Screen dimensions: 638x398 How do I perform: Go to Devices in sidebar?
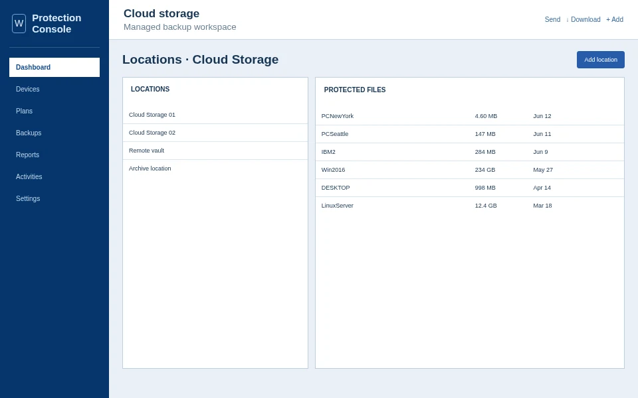coord(54,89)
